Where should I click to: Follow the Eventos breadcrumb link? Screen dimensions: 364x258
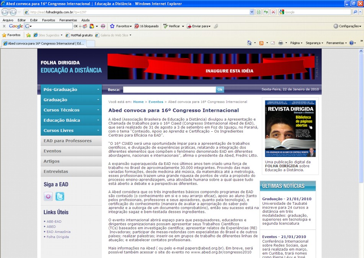click(156, 102)
